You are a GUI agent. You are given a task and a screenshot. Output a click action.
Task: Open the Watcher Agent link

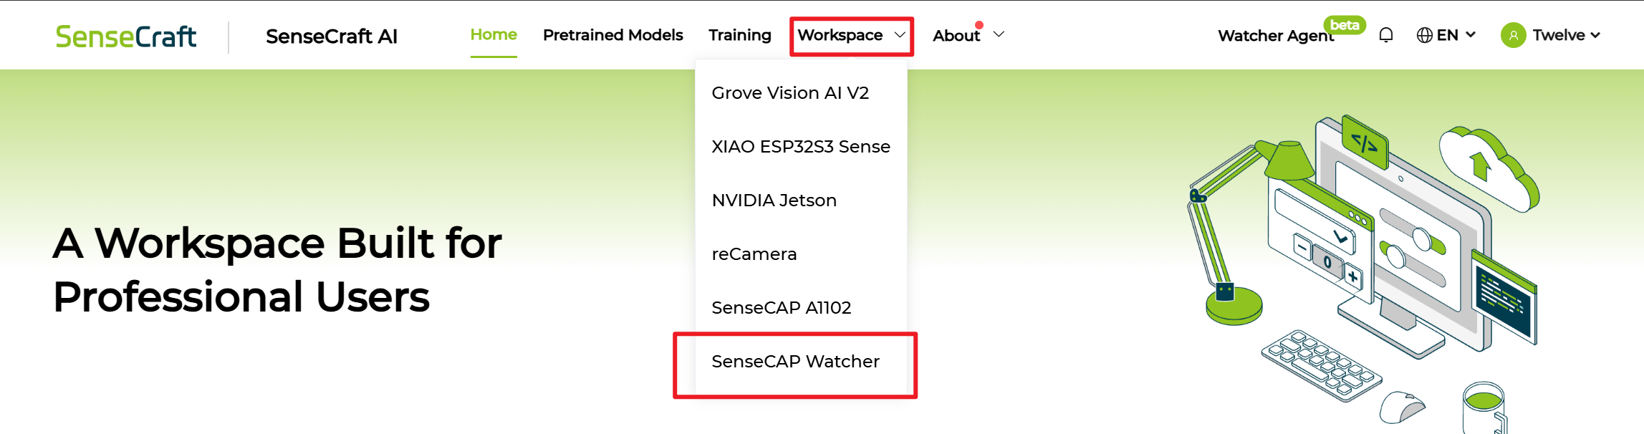(x=1275, y=36)
